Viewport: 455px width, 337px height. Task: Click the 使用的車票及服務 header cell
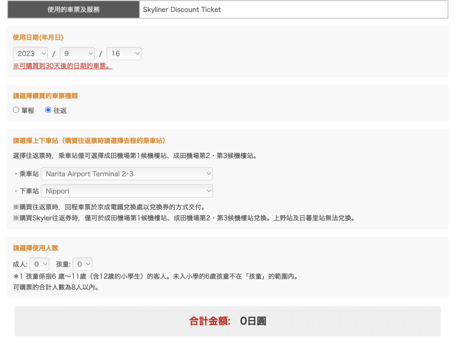(x=73, y=10)
